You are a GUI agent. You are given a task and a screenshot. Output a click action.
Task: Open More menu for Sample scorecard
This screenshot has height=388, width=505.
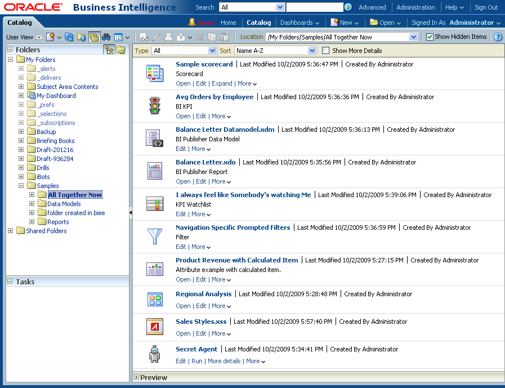[247, 84]
